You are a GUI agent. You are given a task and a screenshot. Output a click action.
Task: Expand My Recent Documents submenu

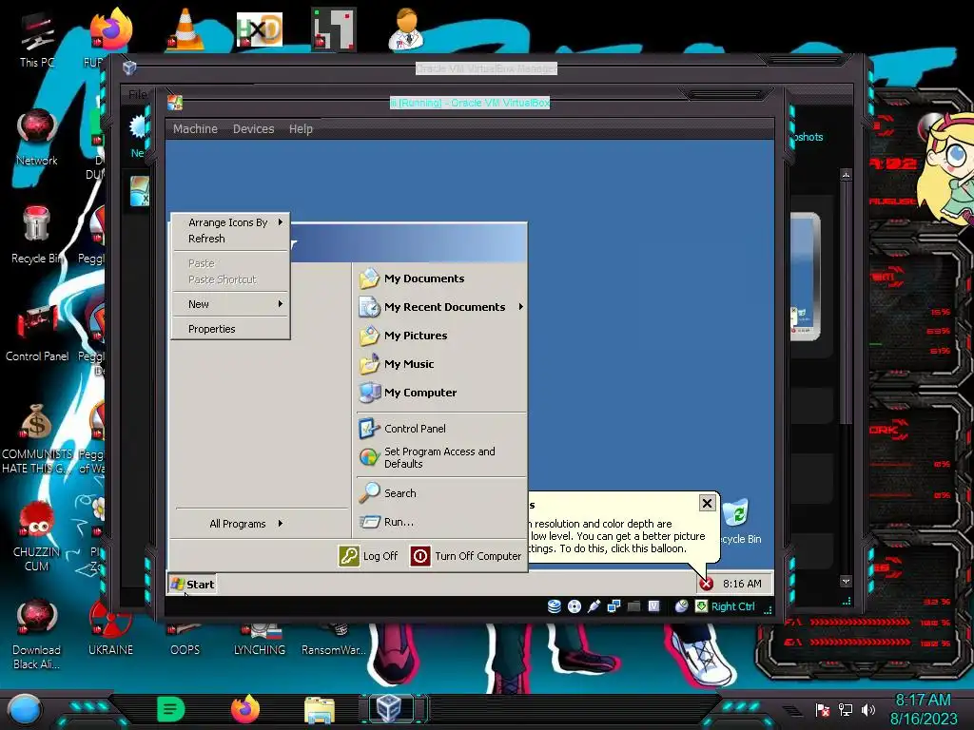[442, 307]
